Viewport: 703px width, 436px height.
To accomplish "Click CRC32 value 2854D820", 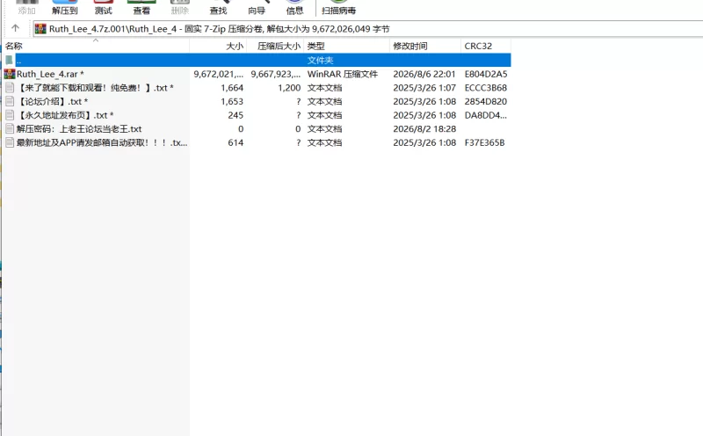I will point(486,101).
